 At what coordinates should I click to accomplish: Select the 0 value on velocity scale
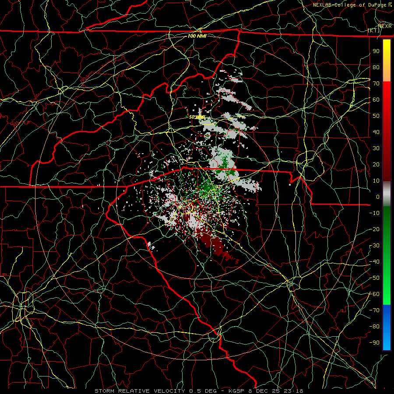pos(378,197)
